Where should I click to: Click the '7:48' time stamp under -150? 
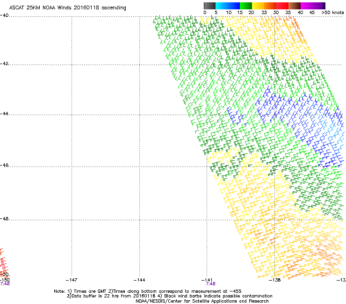(5, 284)
